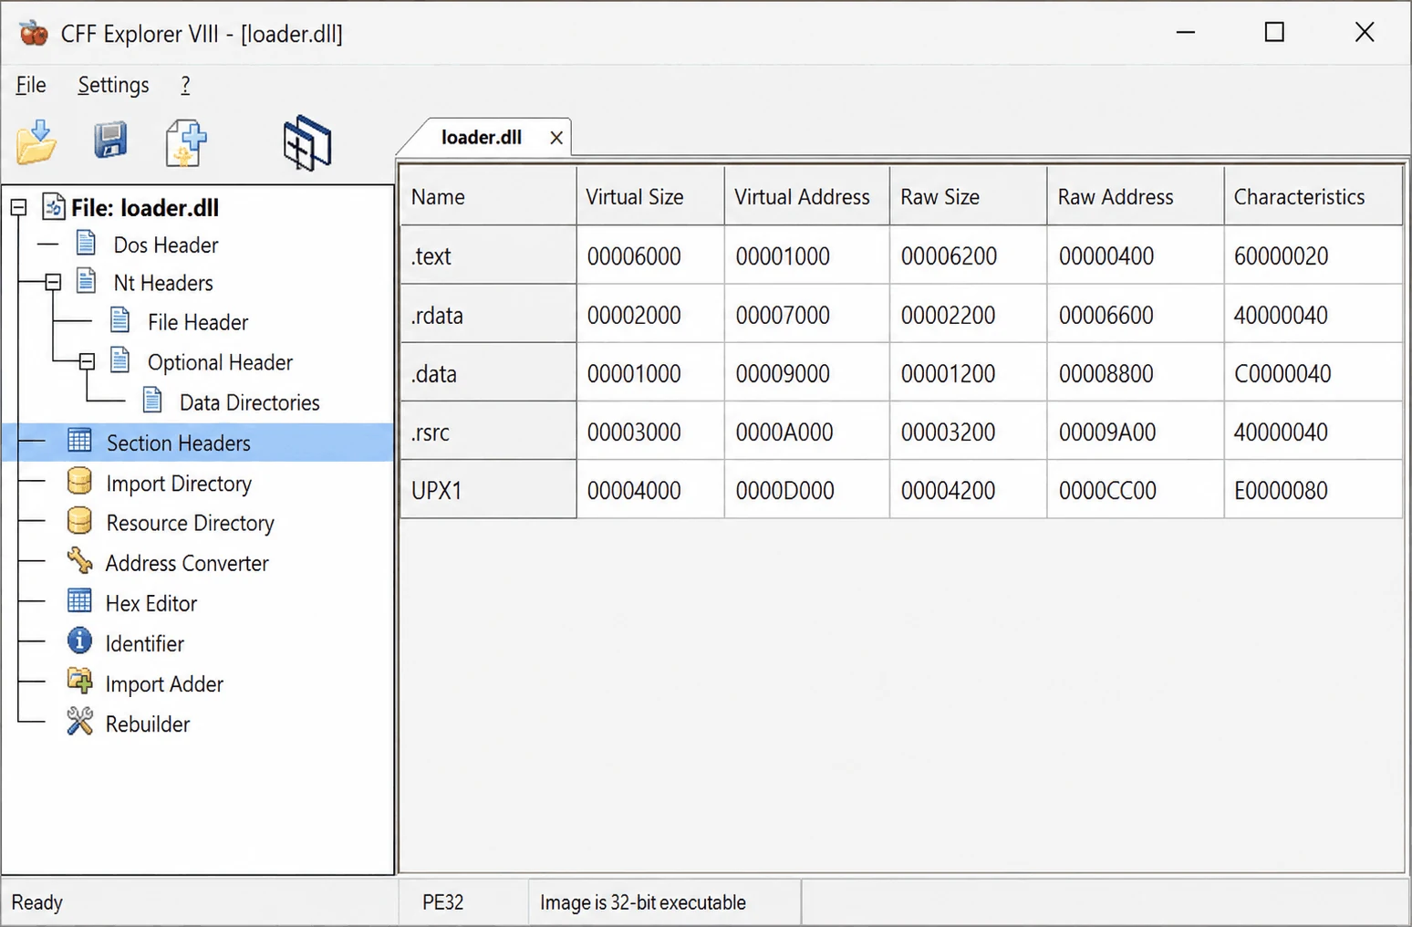Select the .rdata section name cell
This screenshot has height=927, width=1412.
488,315
